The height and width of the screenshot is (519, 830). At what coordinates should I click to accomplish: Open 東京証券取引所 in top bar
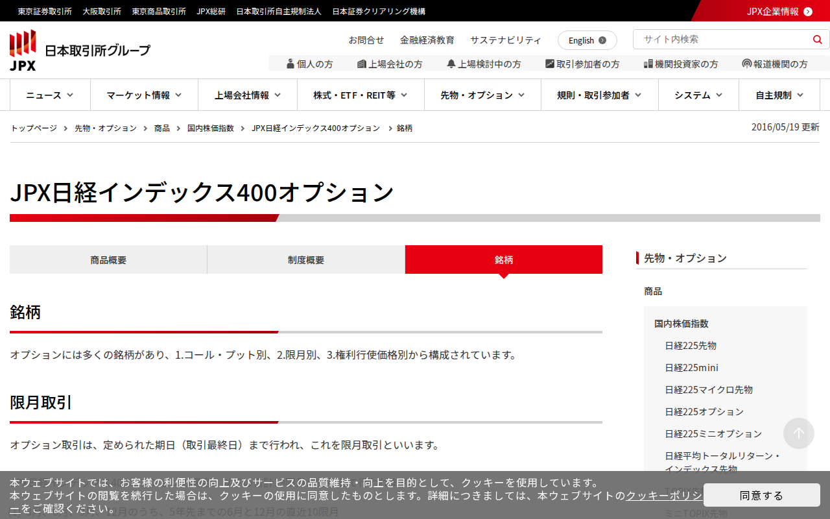[x=45, y=11]
